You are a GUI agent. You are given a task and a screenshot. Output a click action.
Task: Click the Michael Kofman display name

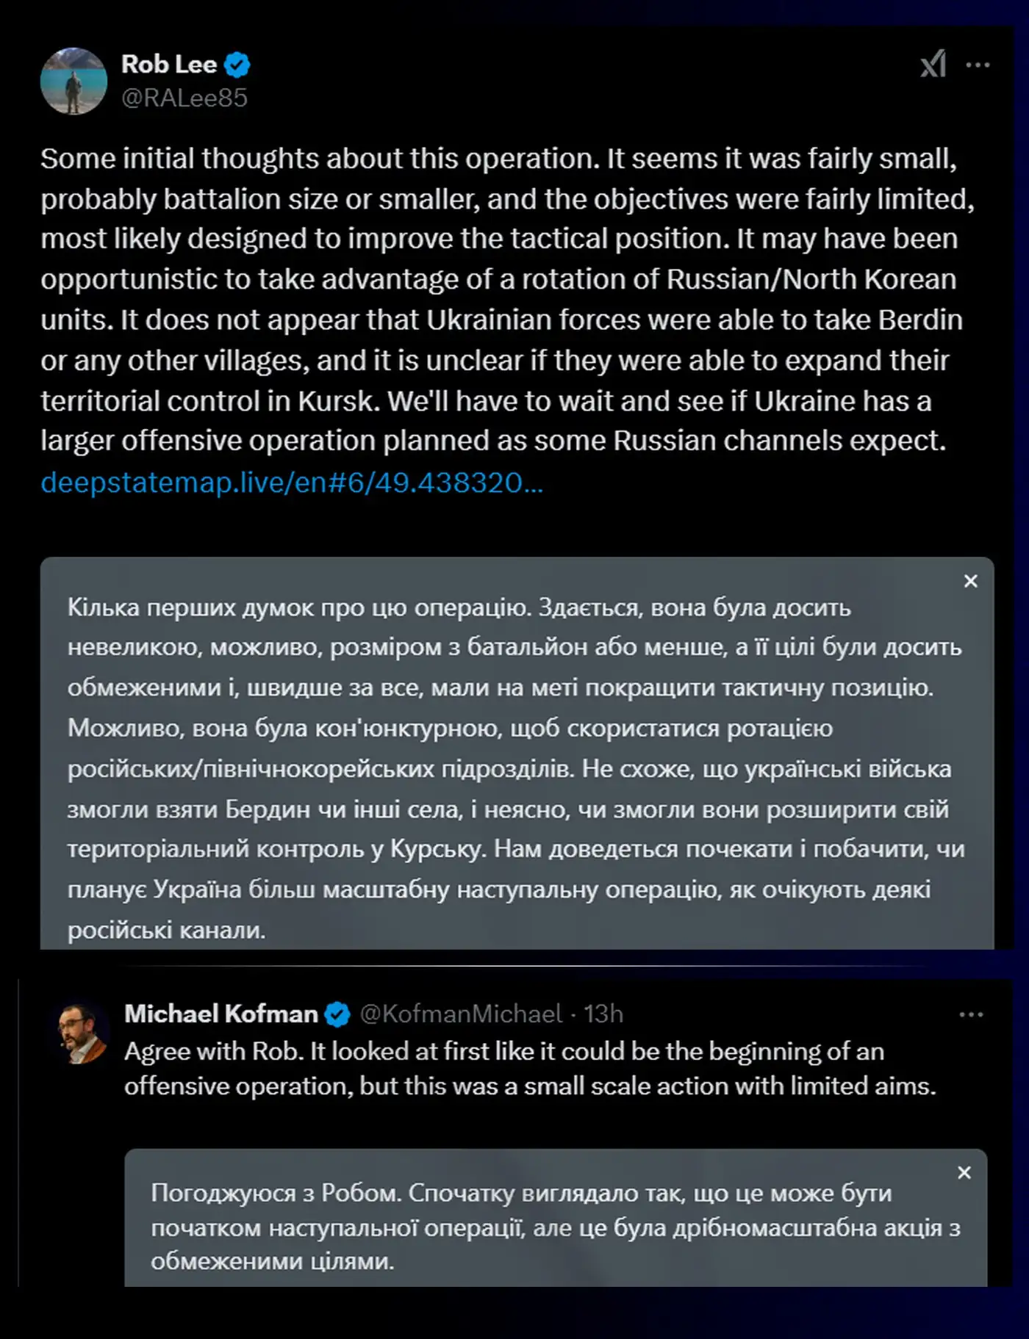220,1014
